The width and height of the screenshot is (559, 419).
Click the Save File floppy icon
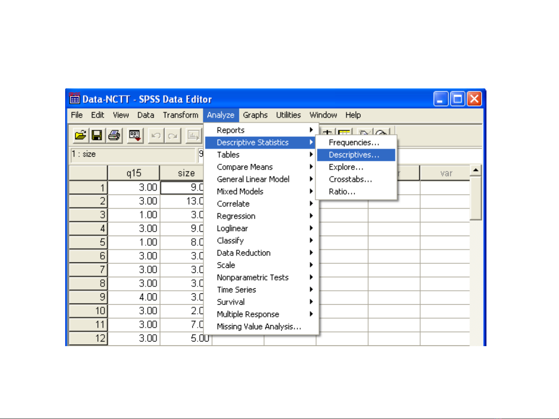point(97,135)
